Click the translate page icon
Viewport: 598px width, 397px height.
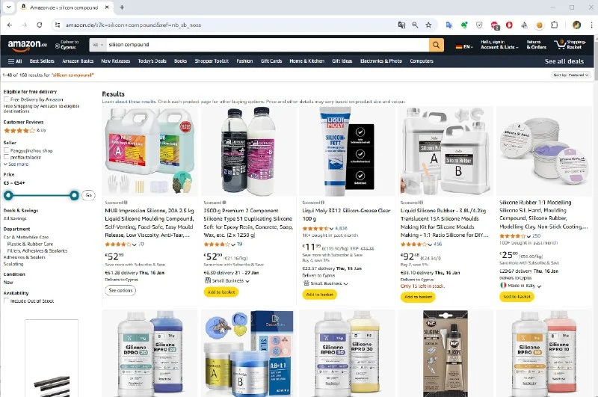pos(401,25)
